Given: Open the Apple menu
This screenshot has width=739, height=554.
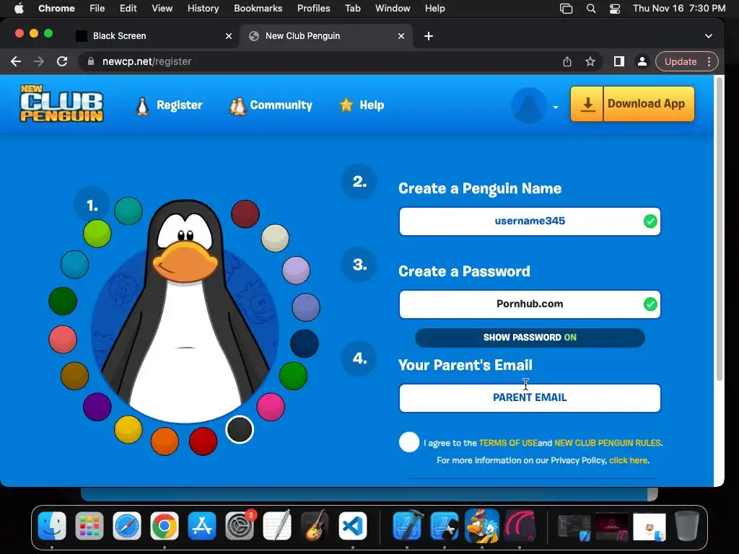Looking at the screenshot, I should 19,8.
